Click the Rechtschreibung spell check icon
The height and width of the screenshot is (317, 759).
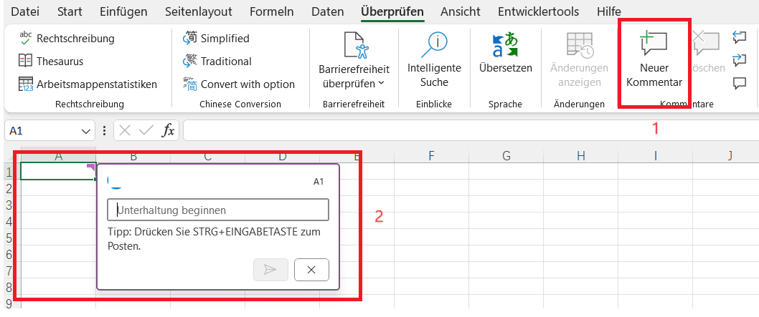[25, 38]
